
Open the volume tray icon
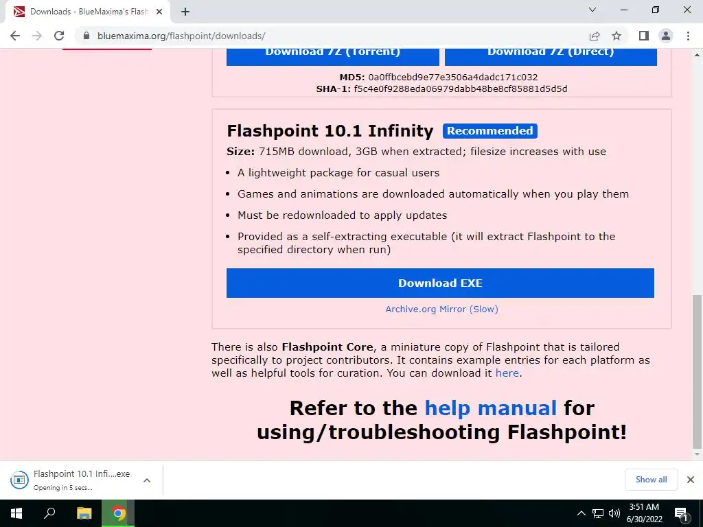(614, 513)
